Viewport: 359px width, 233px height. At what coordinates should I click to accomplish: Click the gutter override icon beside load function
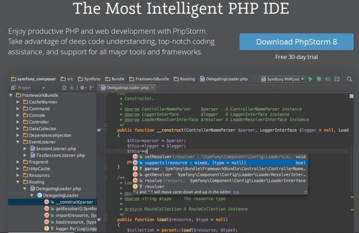(x=99, y=220)
